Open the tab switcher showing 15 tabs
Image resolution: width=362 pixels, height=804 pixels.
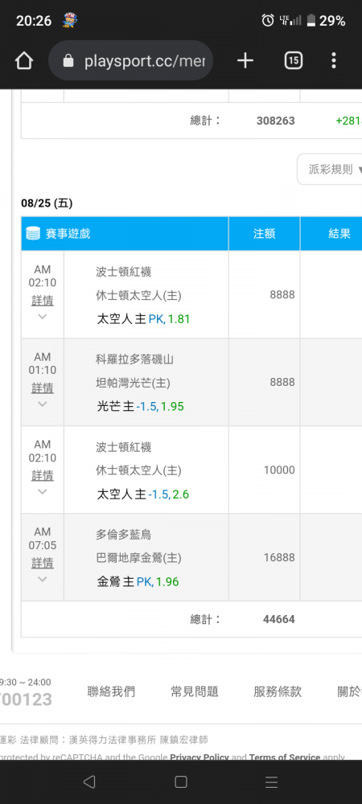pyautogui.click(x=293, y=61)
